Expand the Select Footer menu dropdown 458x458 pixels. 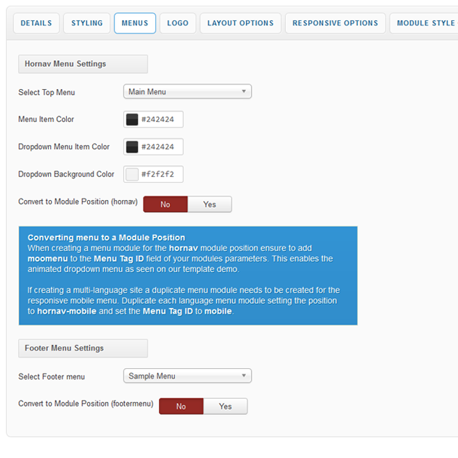pos(187,376)
